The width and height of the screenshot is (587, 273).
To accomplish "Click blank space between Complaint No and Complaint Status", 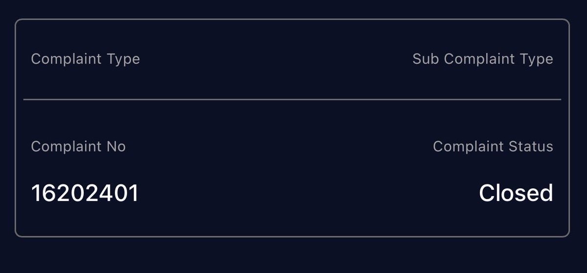I will (x=279, y=146).
